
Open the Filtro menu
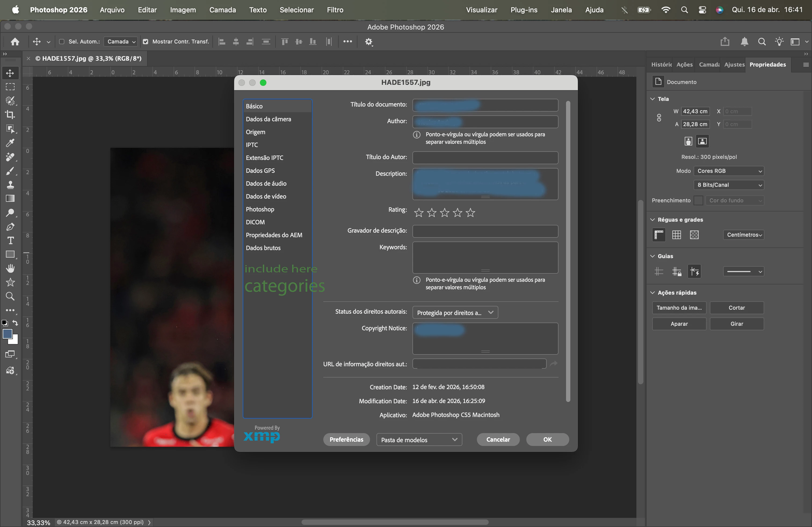pyautogui.click(x=335, y=10)
